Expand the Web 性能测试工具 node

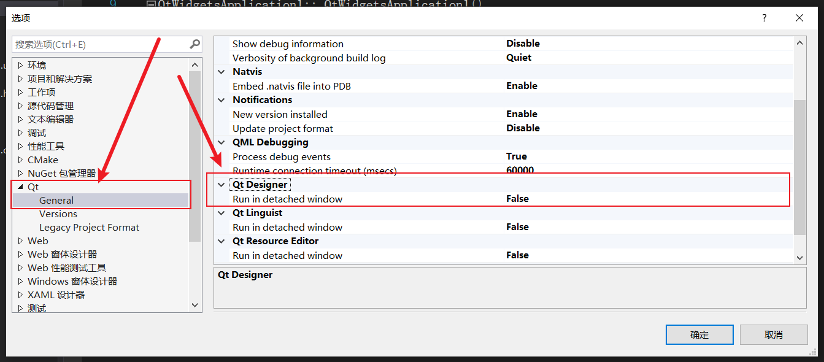click(20, 268)
